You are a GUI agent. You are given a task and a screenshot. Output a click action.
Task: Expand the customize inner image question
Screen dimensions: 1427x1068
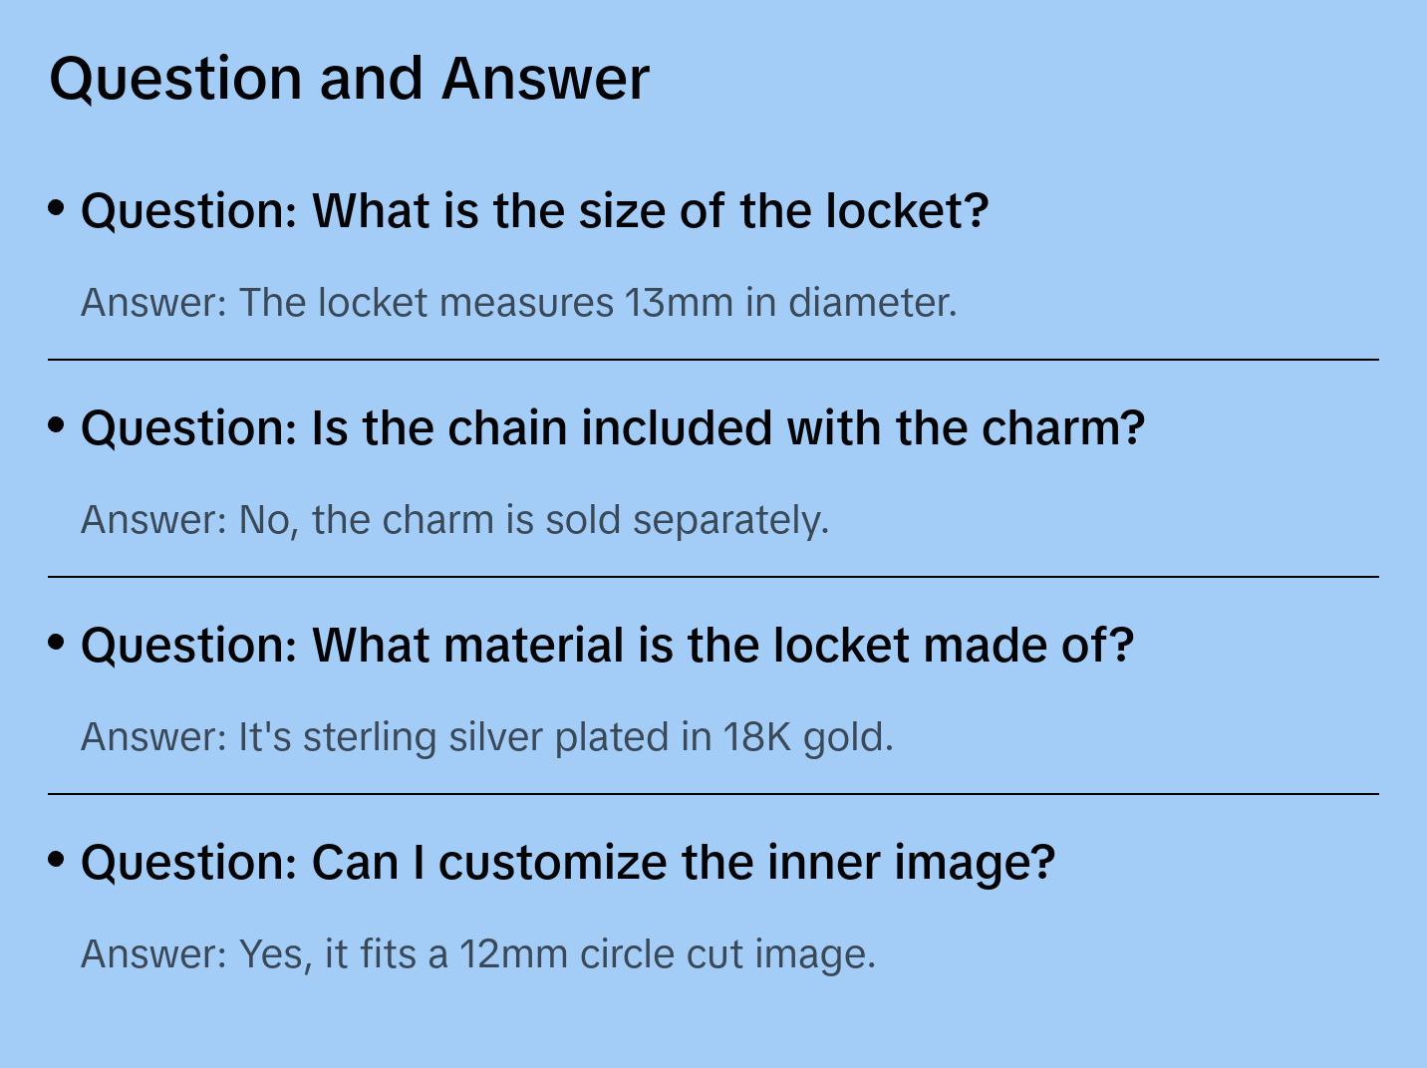pyautogui.click(x=567, y=863)
